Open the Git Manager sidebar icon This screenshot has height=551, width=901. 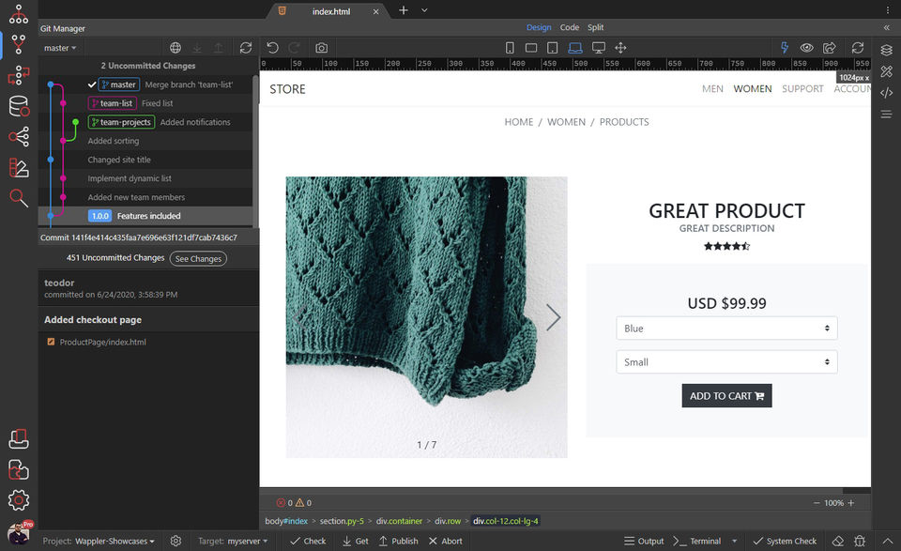[19, 44]
